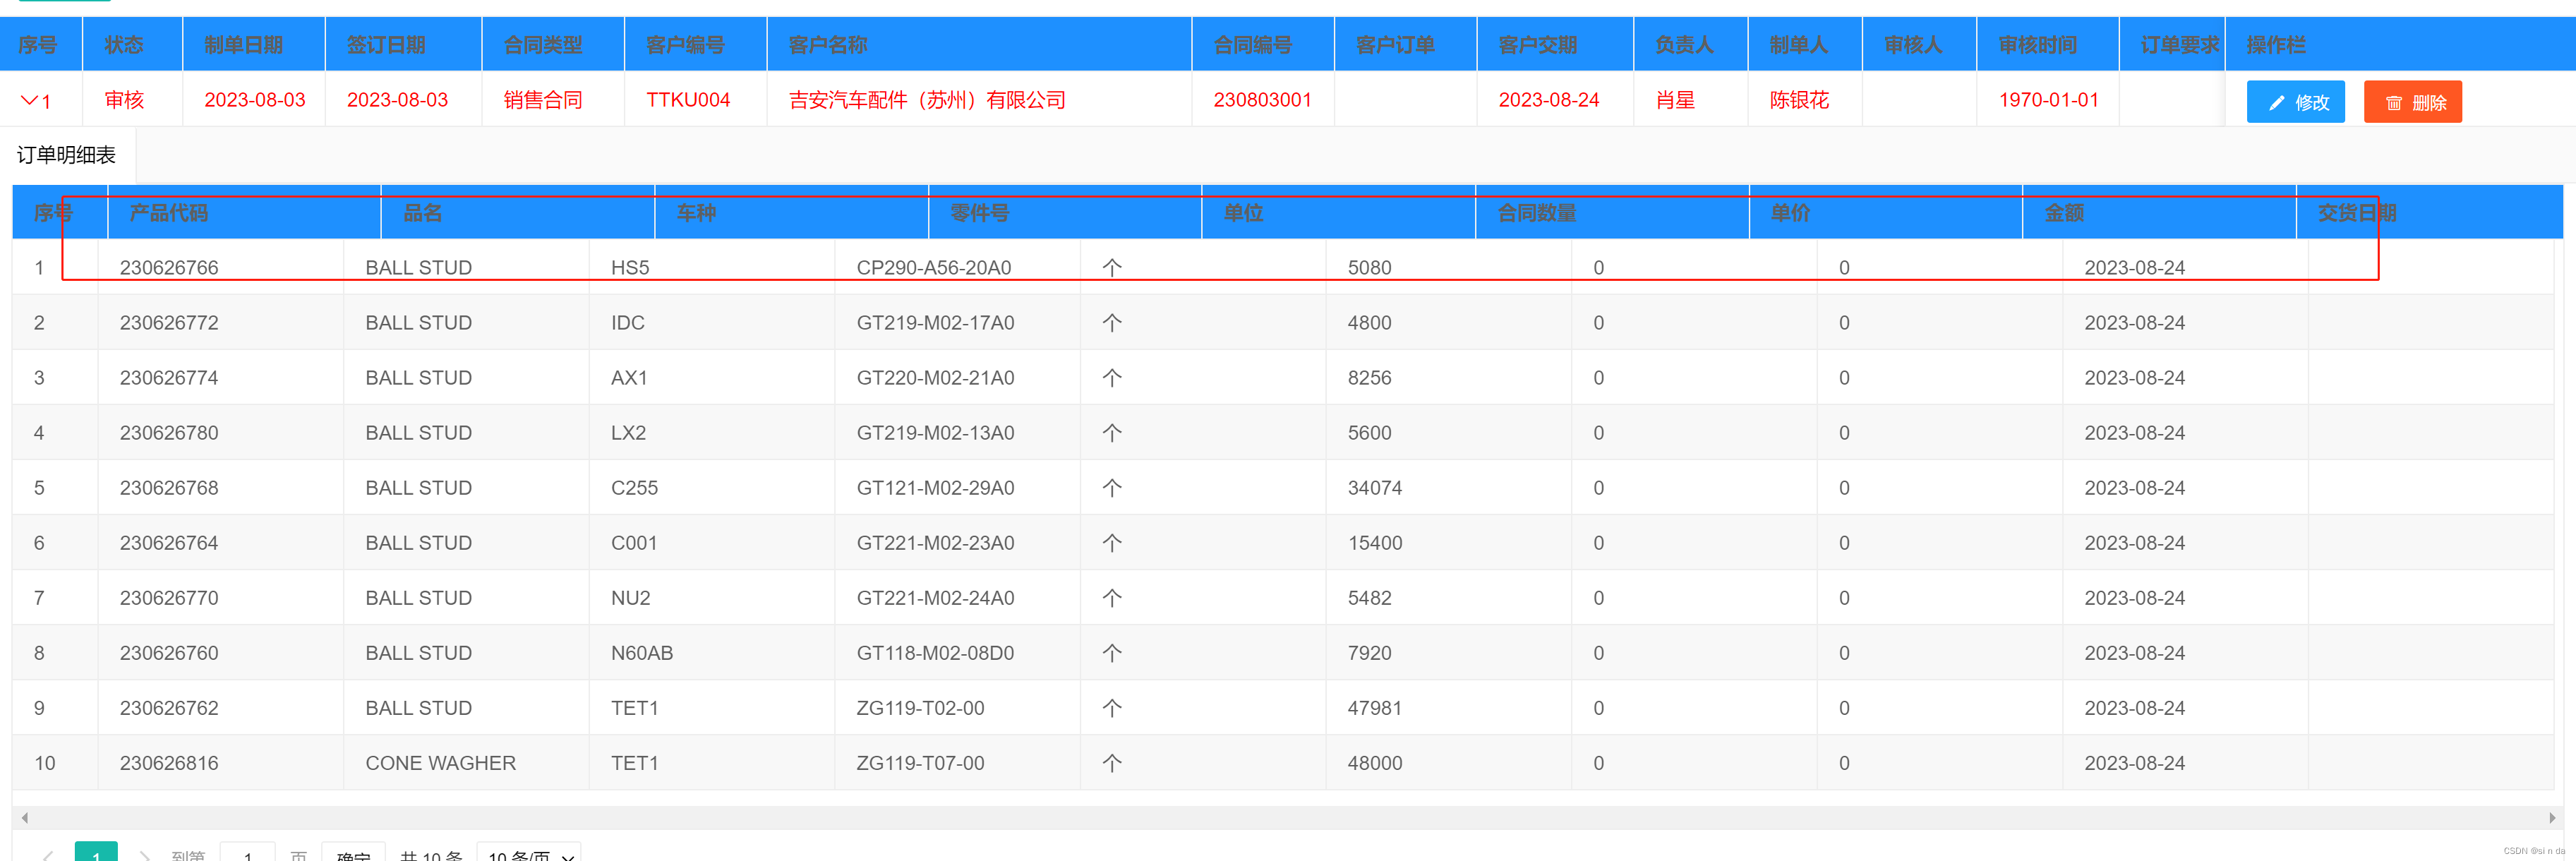The width and height of the screenshot is (2576, 861).
Task: Open the 10条/页 page size dropdown
Action: tap(529, 854)
